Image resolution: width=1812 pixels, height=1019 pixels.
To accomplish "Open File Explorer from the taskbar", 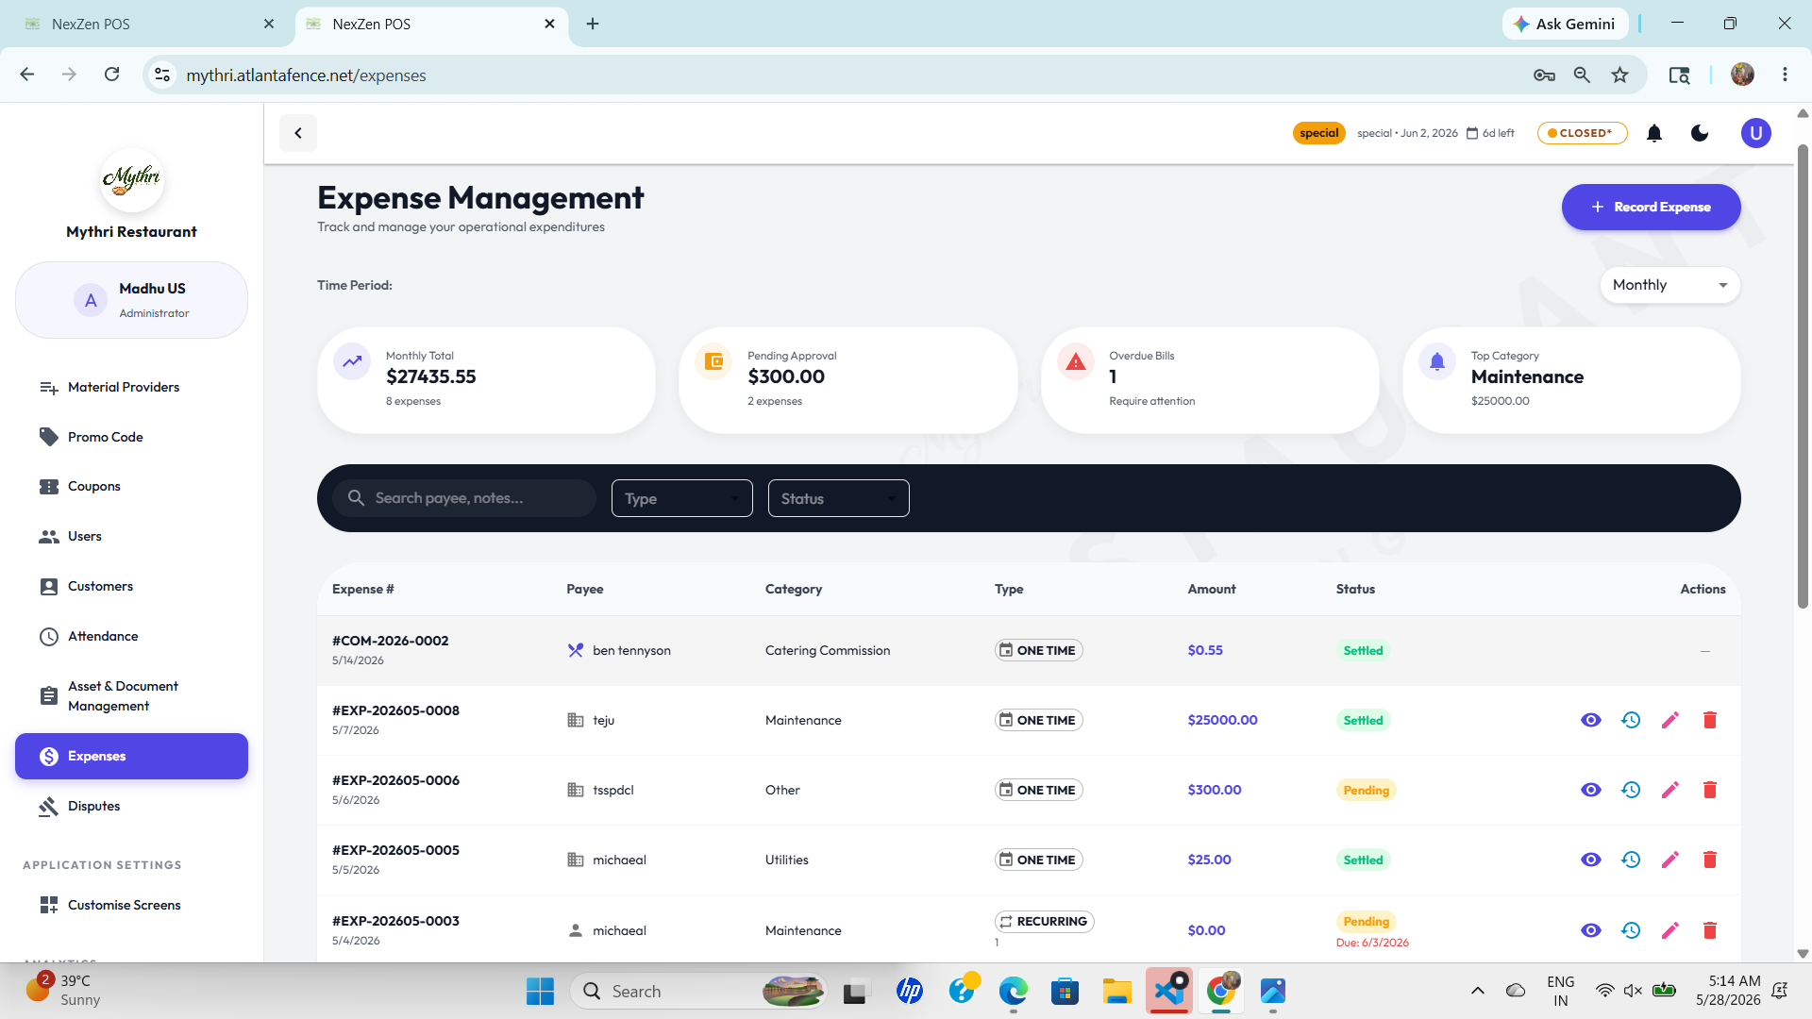I will (1116, 992).
